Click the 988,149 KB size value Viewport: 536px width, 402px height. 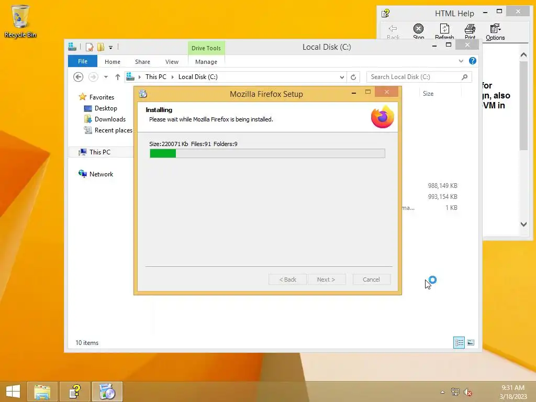pyautogui.click(x=442, y=186)
